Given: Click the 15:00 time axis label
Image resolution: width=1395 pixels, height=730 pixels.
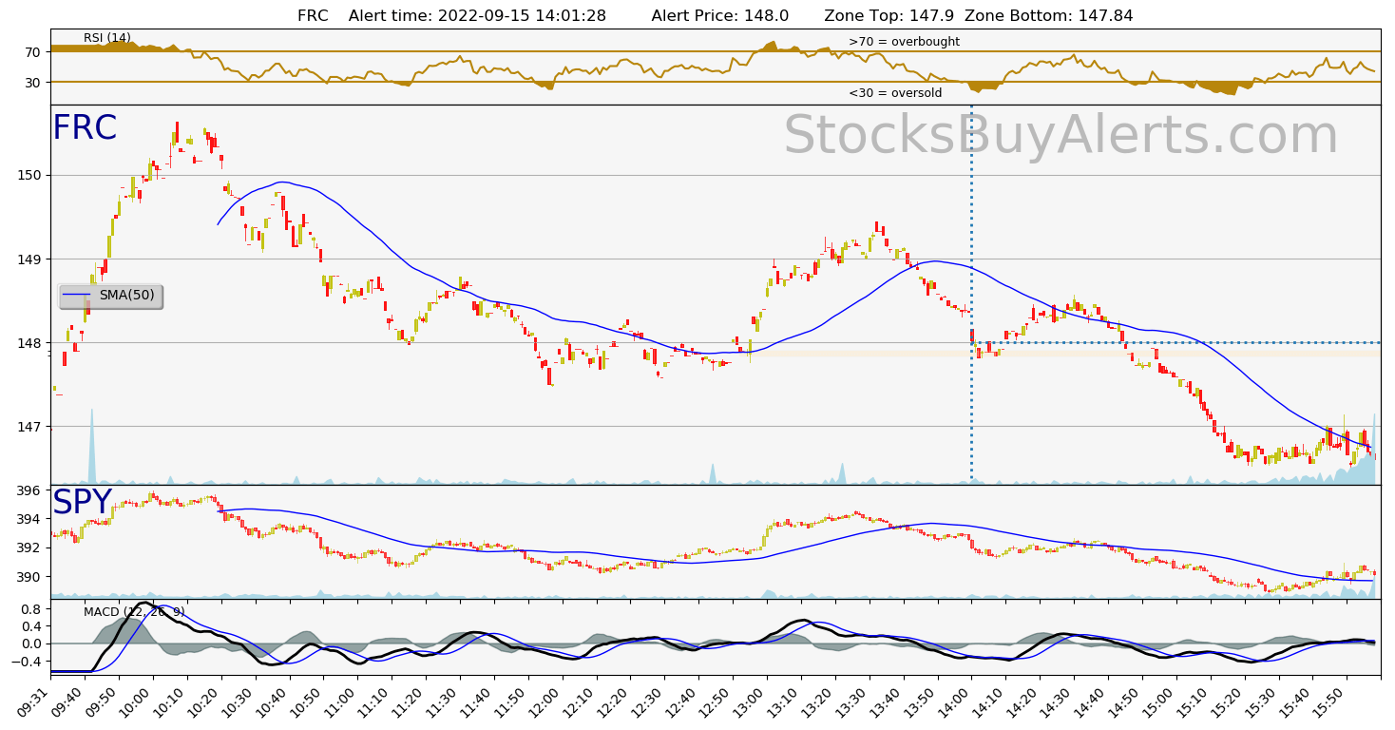Looking at the screenshot, I should point(1159,700).
